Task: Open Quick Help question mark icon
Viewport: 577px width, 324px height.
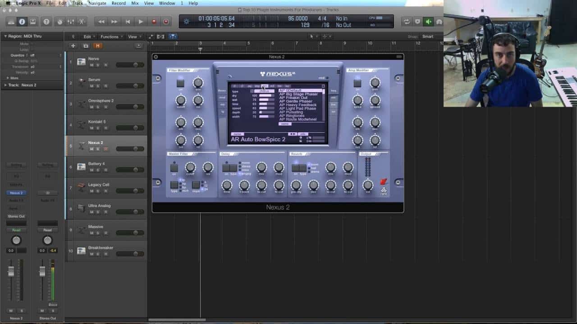Action: coord(46,22)
